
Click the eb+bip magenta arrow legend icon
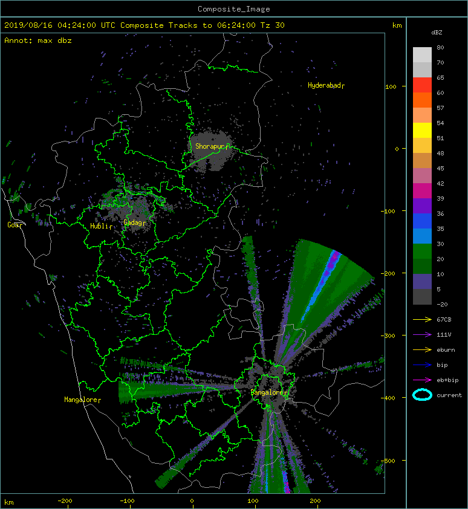point(422,380)
